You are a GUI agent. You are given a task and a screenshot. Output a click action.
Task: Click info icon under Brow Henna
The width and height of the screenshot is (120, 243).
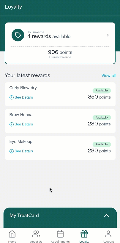click(x=12, y=124)
